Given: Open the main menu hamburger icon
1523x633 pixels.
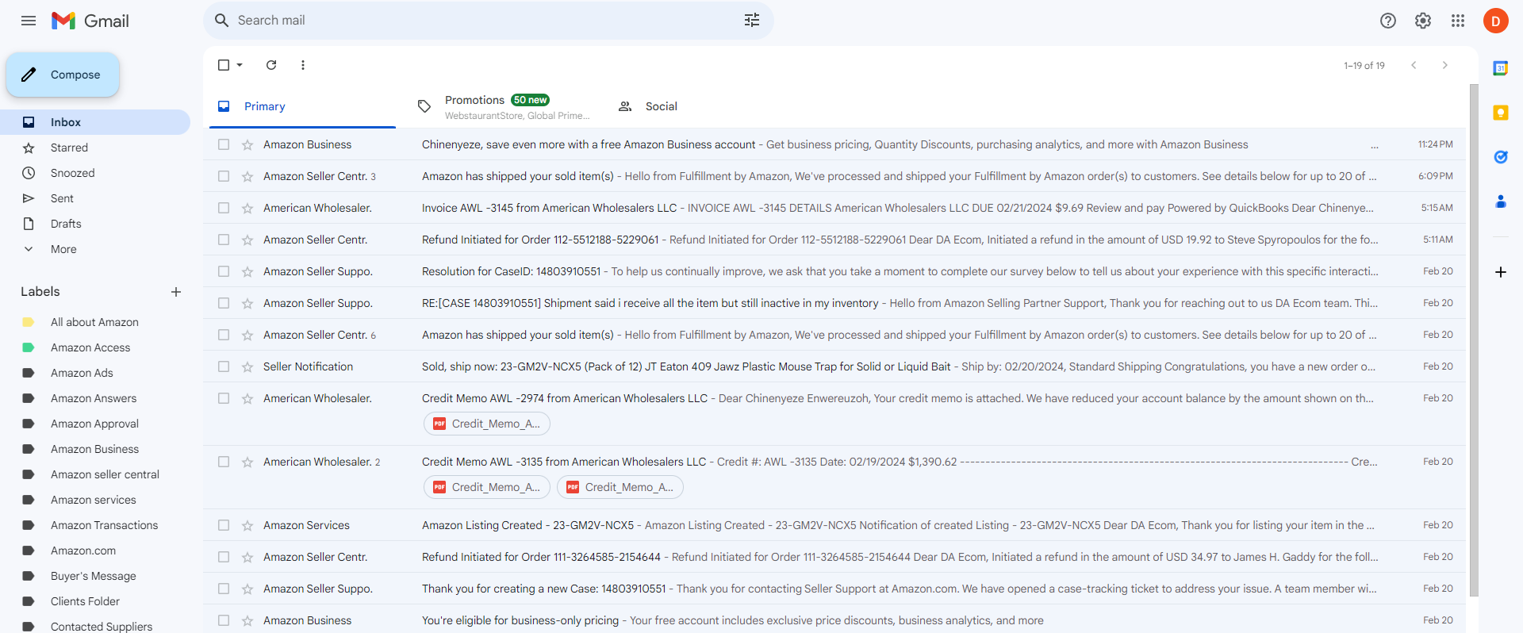Looking at the screenshot, I should coord(29,21).
